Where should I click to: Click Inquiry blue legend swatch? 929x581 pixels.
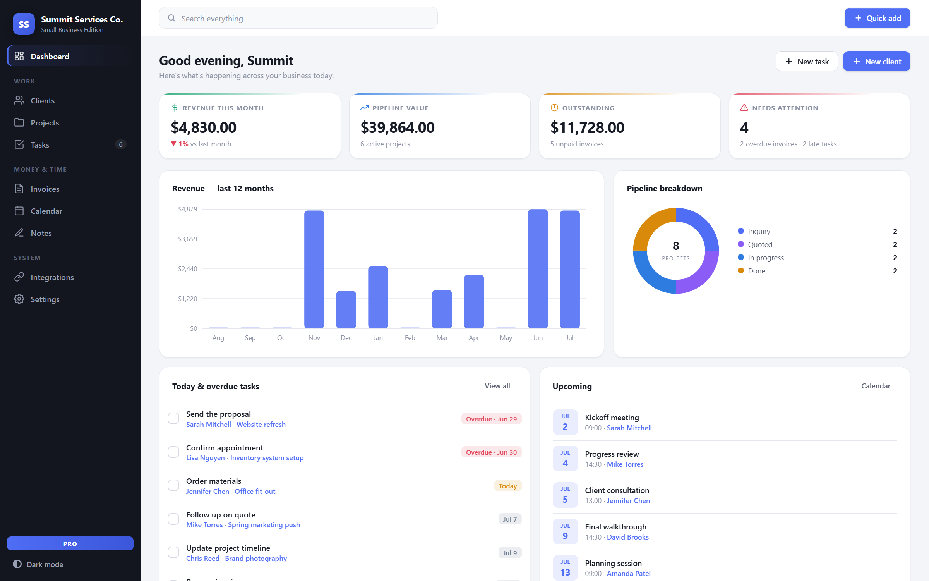point(741,231)
